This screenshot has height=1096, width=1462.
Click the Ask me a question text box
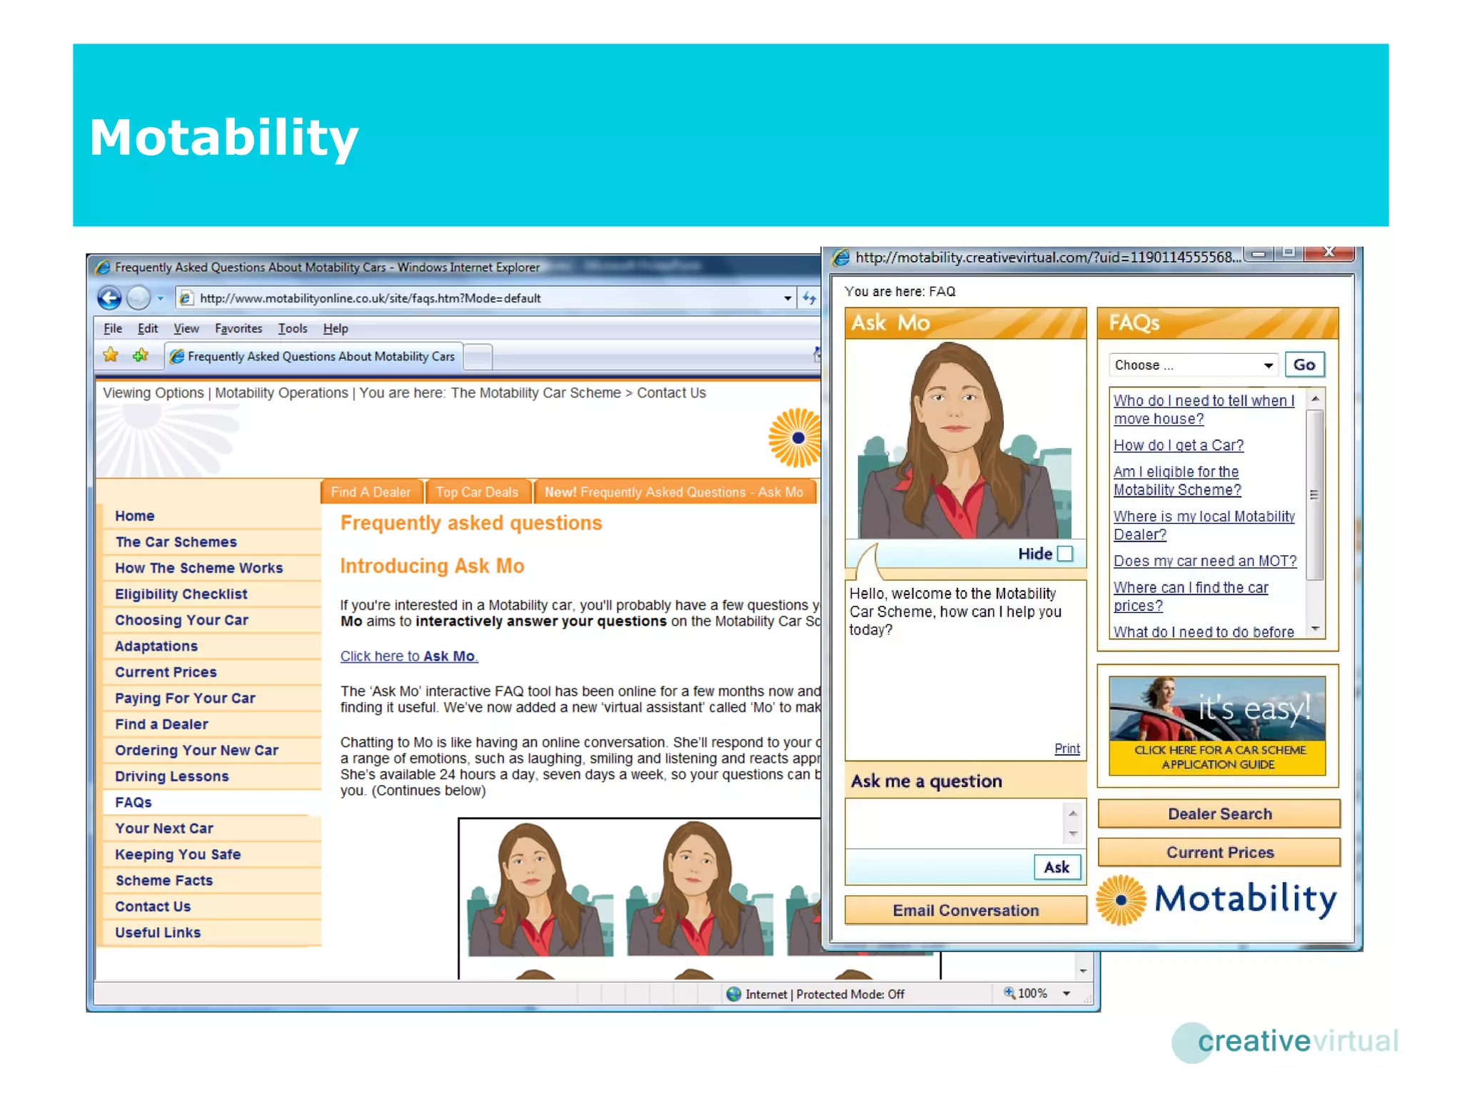[955, 823]
